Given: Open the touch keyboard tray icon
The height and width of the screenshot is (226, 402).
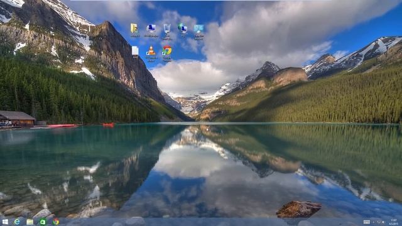Looking at the screenshot, I should pyautogui.click(x=367, y=222).
